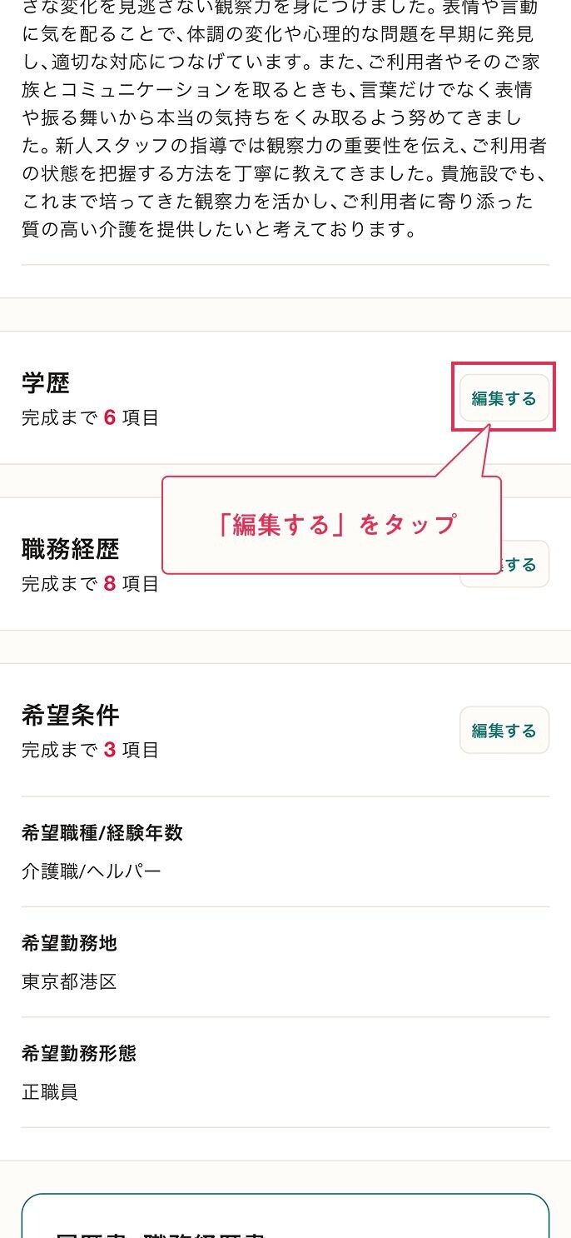The height and width of the screenshot is (1238, 571).
Task: Click the red 3 in 希望条件 completion count
Action: pyautogui.click(x=110, y=750)
